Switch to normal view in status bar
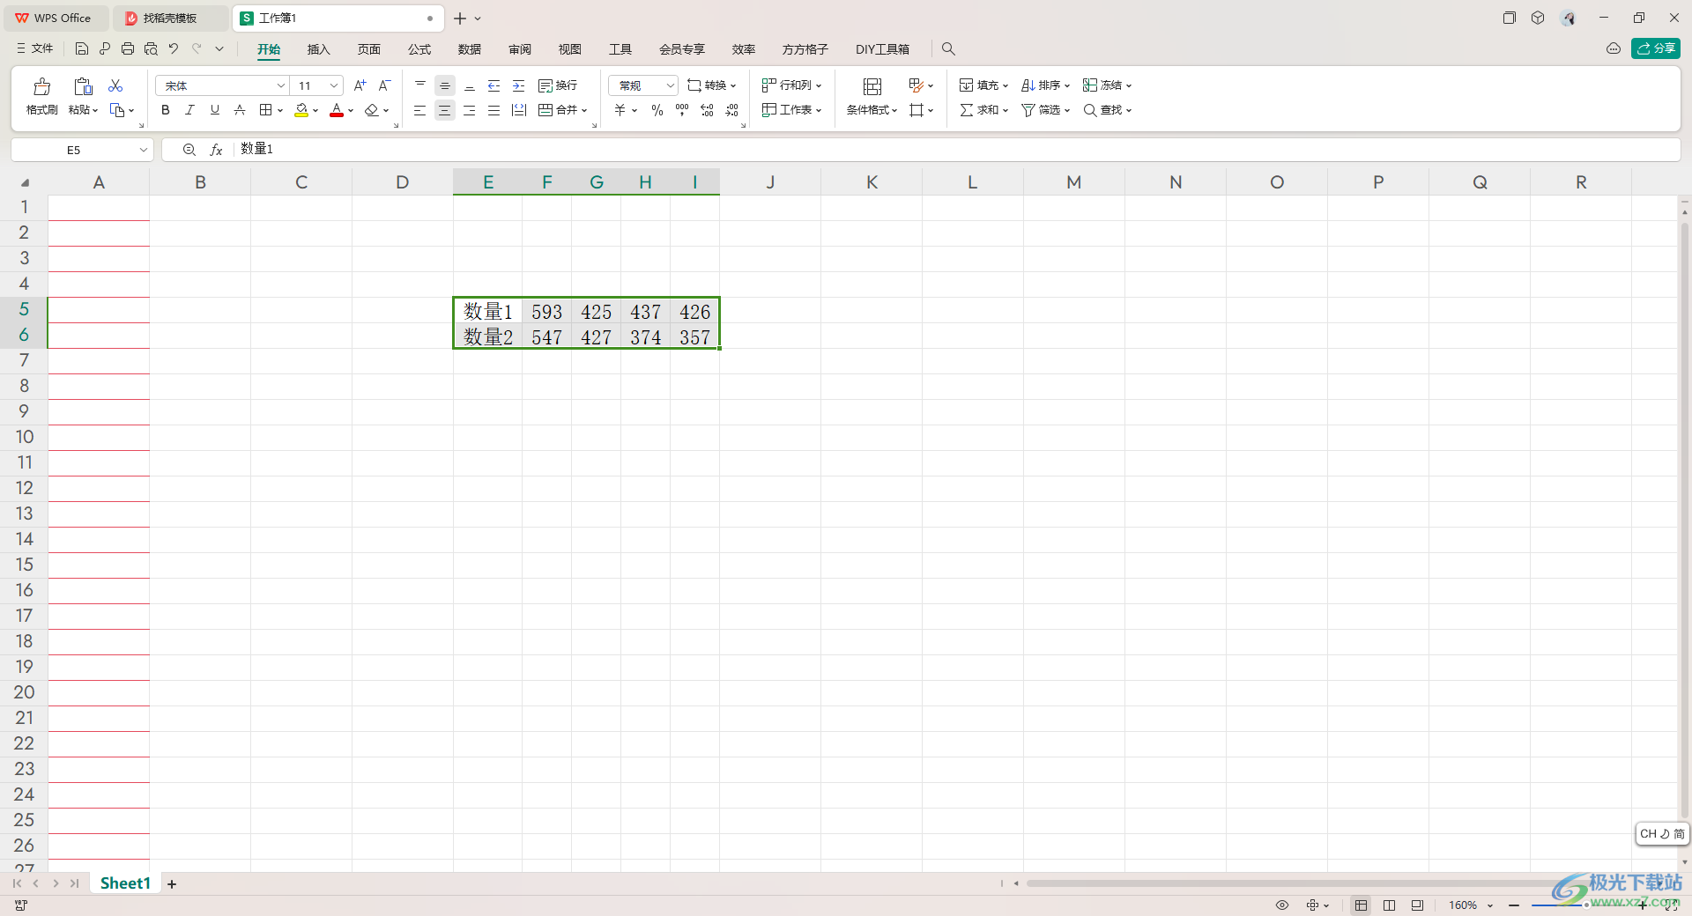1692x916 pixels. [1362, 905]
